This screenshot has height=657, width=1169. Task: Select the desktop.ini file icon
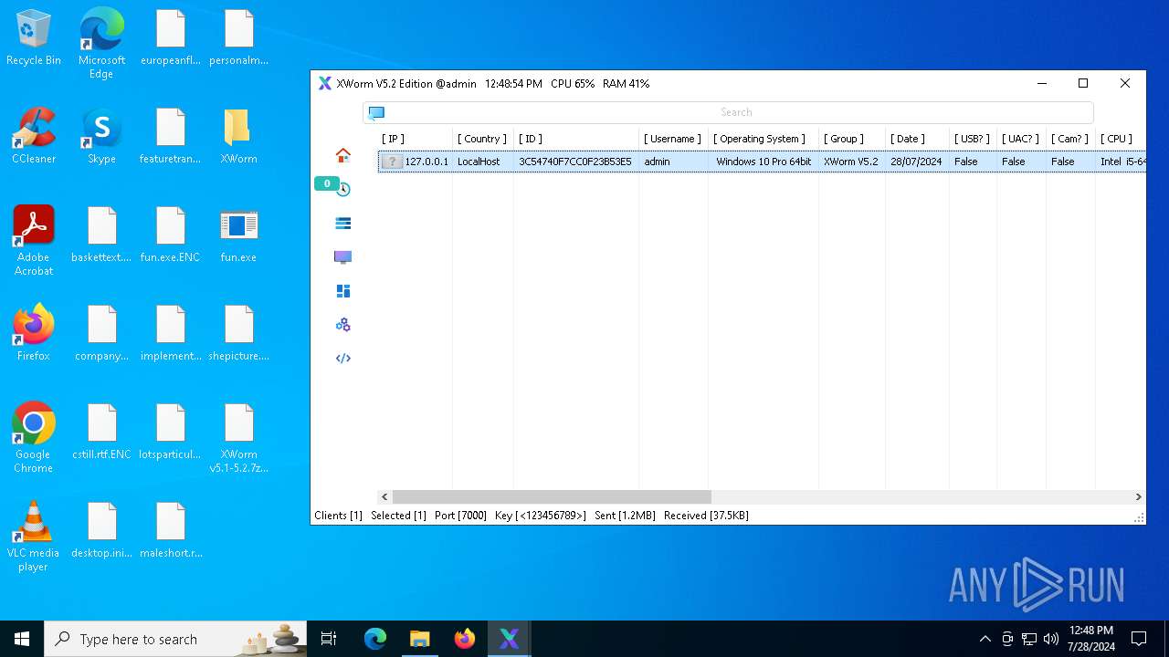101,531
